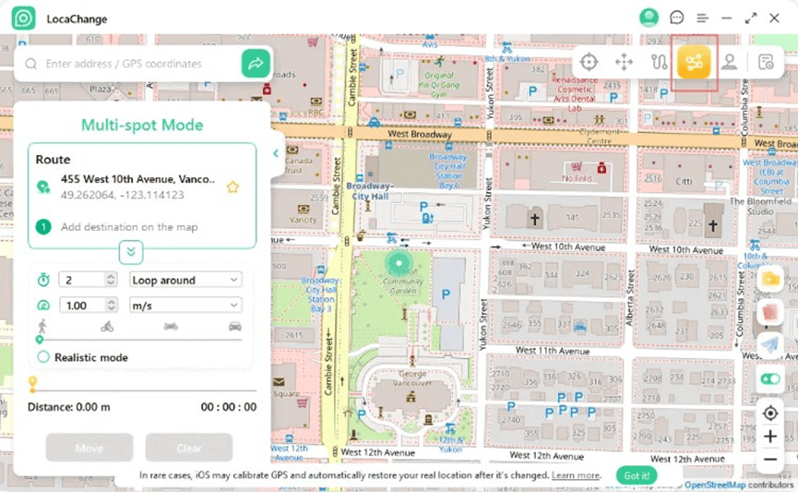
Task: Collapse side panel with left chevron
Action: click(275, 153)
